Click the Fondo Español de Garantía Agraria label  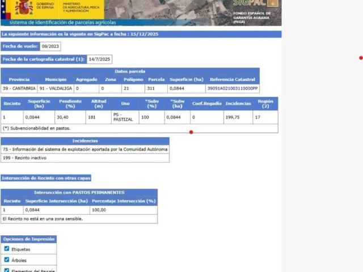pyautogui.click(x=252, y=18)
